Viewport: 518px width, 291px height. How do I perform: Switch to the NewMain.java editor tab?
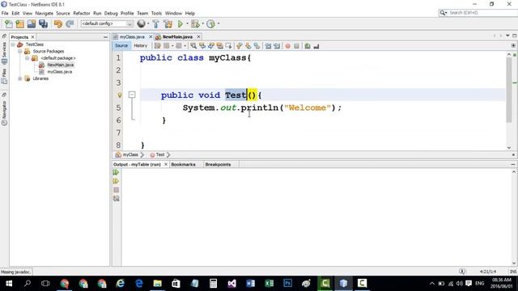[x=177, y=37]
